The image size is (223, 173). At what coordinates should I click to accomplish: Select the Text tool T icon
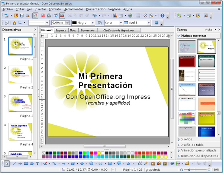[38, 164]
